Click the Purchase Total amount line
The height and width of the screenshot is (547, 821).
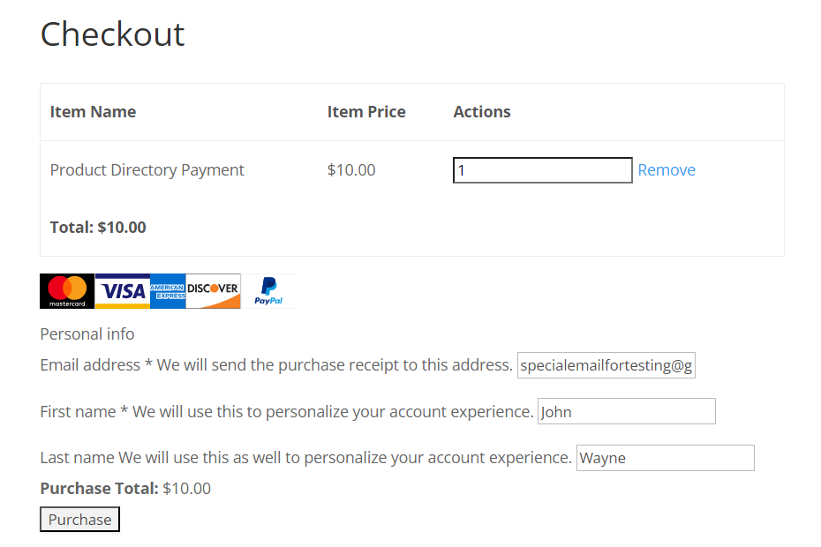(125, 489)
